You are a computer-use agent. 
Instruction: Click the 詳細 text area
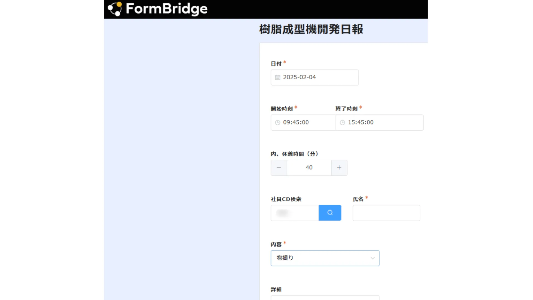click(x=325, y=298)
